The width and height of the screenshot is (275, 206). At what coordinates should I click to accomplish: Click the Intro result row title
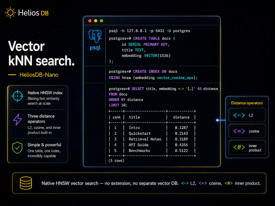pos(134,128)
